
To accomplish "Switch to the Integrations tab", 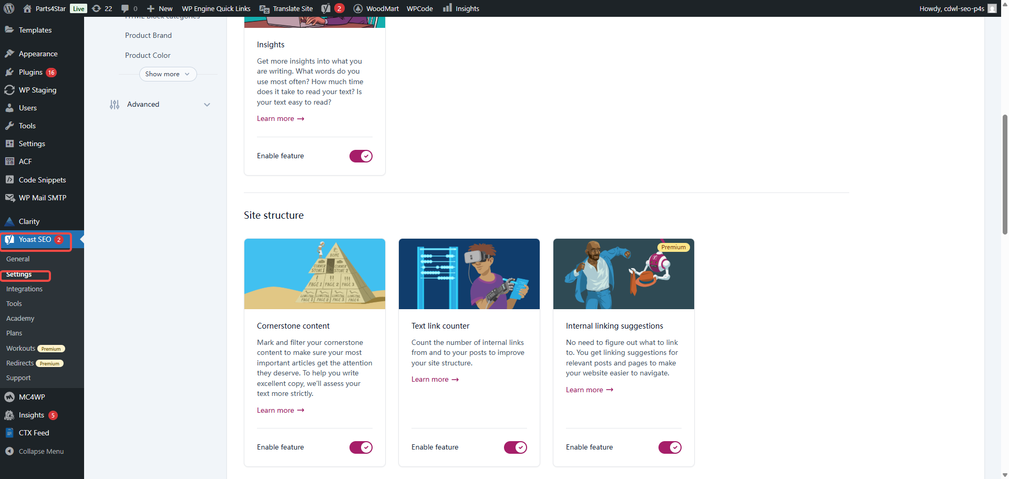I will pos(24,289).
